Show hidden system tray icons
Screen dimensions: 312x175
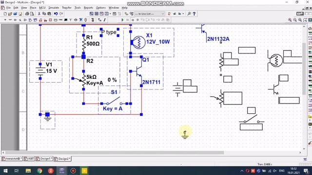point(242,171)
